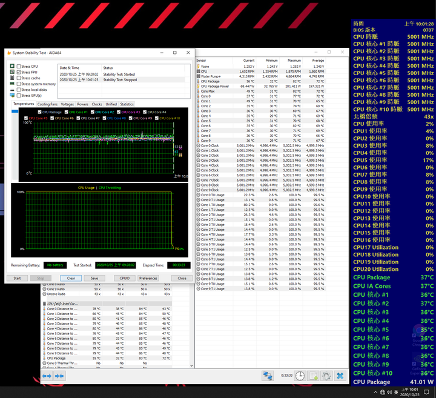Viewport: 436px width, 398px height.
Task: Click the blue X close-sensors icon in HWiNFO
Action: pyautogui.click(x=340, y=376)
